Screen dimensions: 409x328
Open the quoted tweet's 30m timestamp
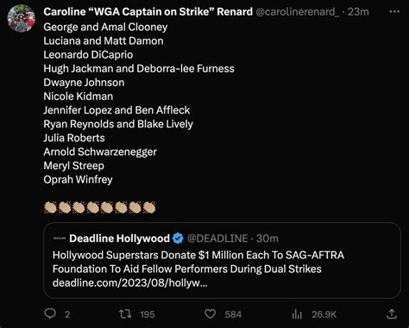pyautogui.click(x=267, y=238)
